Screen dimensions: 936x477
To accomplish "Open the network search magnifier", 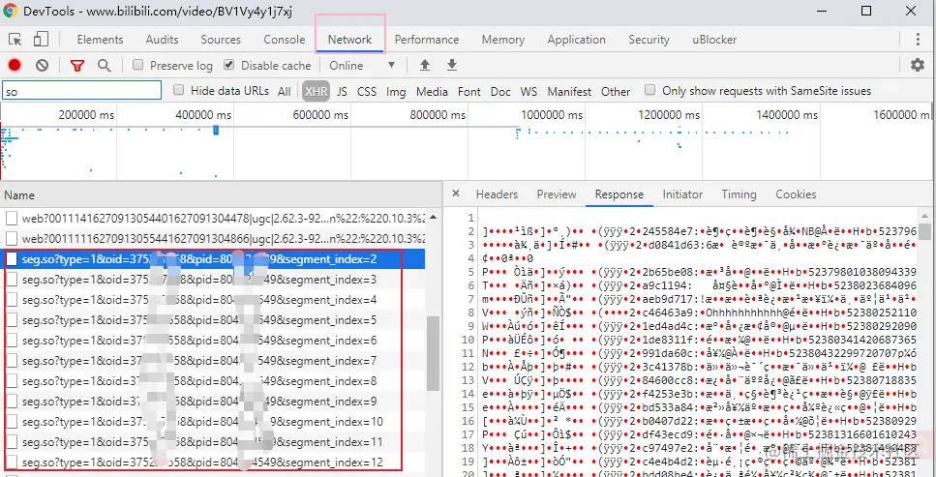I will point(104,65).
